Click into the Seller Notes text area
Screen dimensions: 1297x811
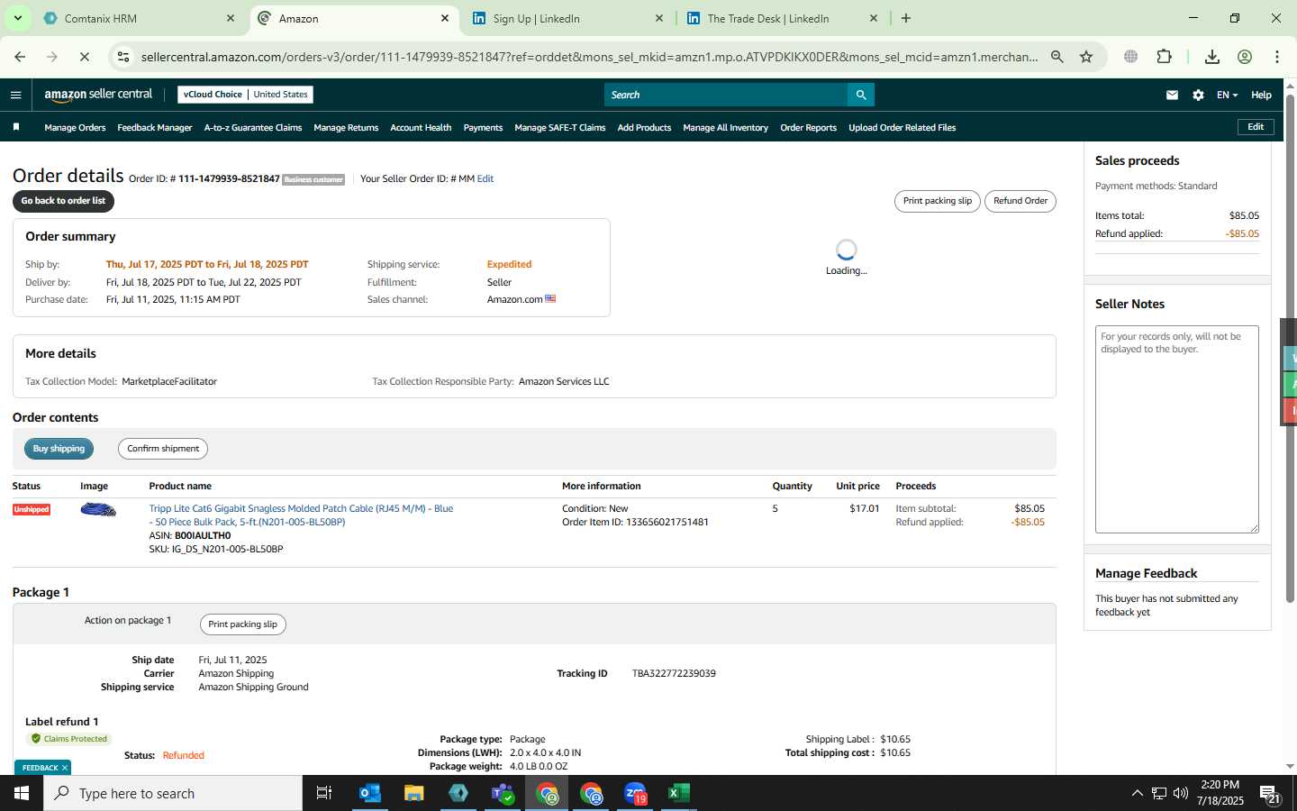(x=1177, y=429)
